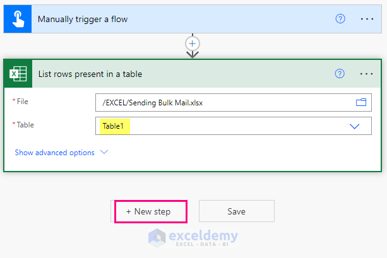Open the trigger card's ellipsis menu

[x=367, y=19]
